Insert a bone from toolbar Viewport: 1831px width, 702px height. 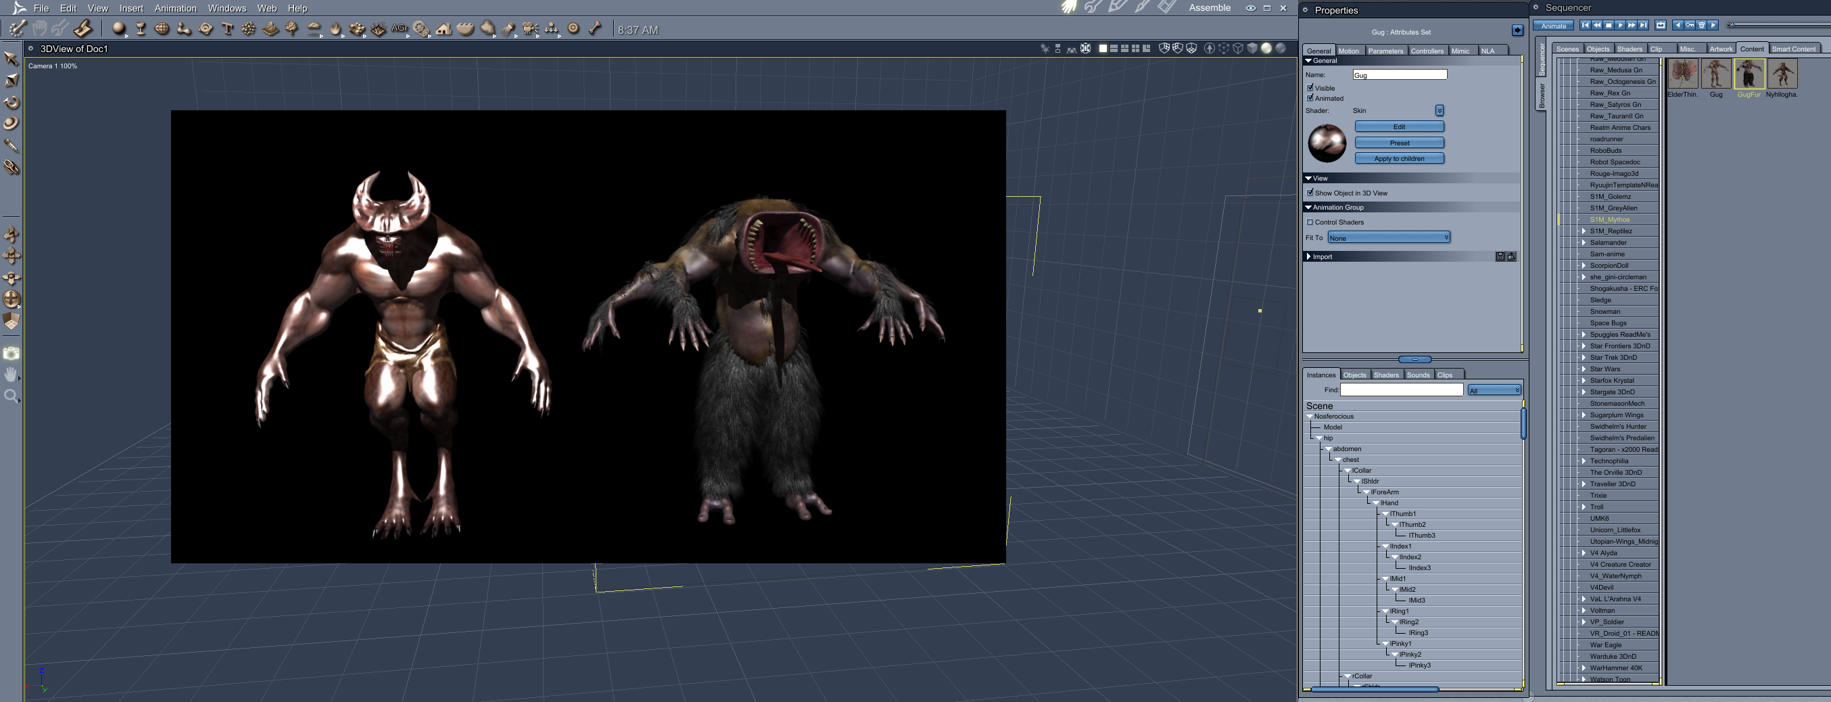(x=595, y=29)
